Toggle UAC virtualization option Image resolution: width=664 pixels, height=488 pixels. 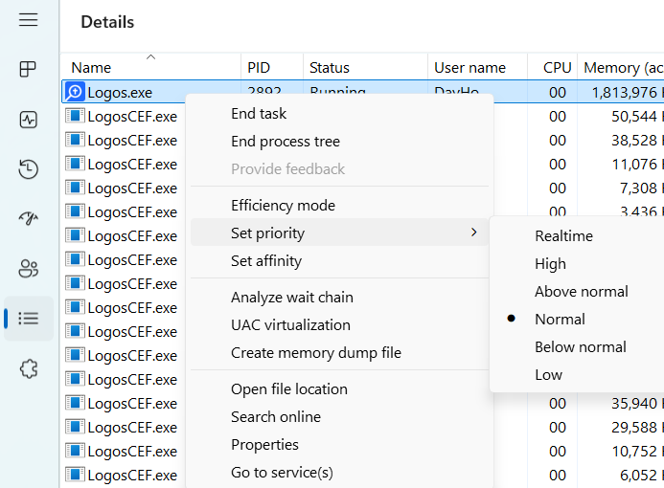click(290, 325)
